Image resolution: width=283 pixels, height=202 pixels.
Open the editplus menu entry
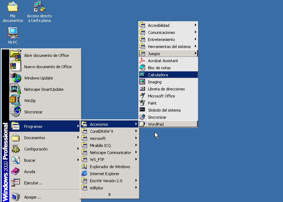[x=109, y=188]
